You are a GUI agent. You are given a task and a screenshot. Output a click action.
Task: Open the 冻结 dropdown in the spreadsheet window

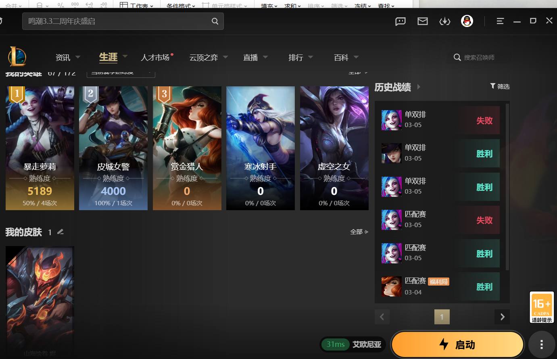pos(363,6)
